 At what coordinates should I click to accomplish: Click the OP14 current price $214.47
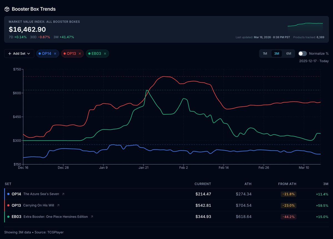203,194
